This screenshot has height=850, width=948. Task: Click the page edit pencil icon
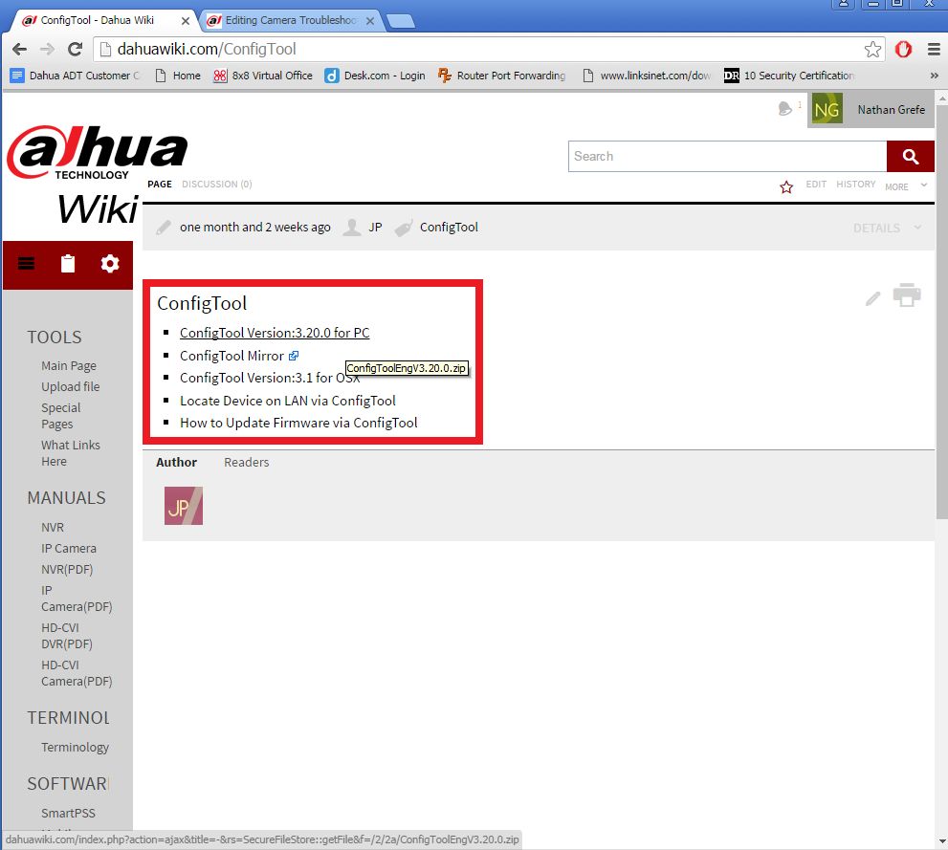point(872,298)
